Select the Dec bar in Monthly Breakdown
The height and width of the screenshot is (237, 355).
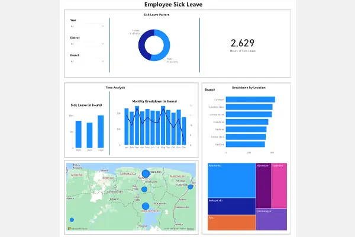point(184,131)
